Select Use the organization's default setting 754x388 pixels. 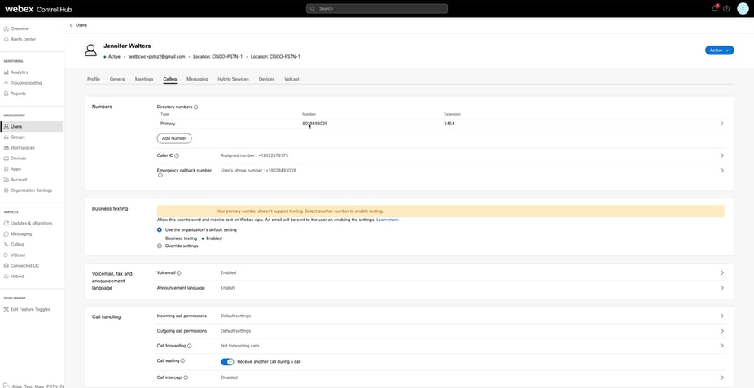(x=159, y=229)
